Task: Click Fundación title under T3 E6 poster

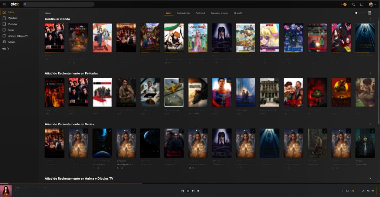Action: pos(121,161)
